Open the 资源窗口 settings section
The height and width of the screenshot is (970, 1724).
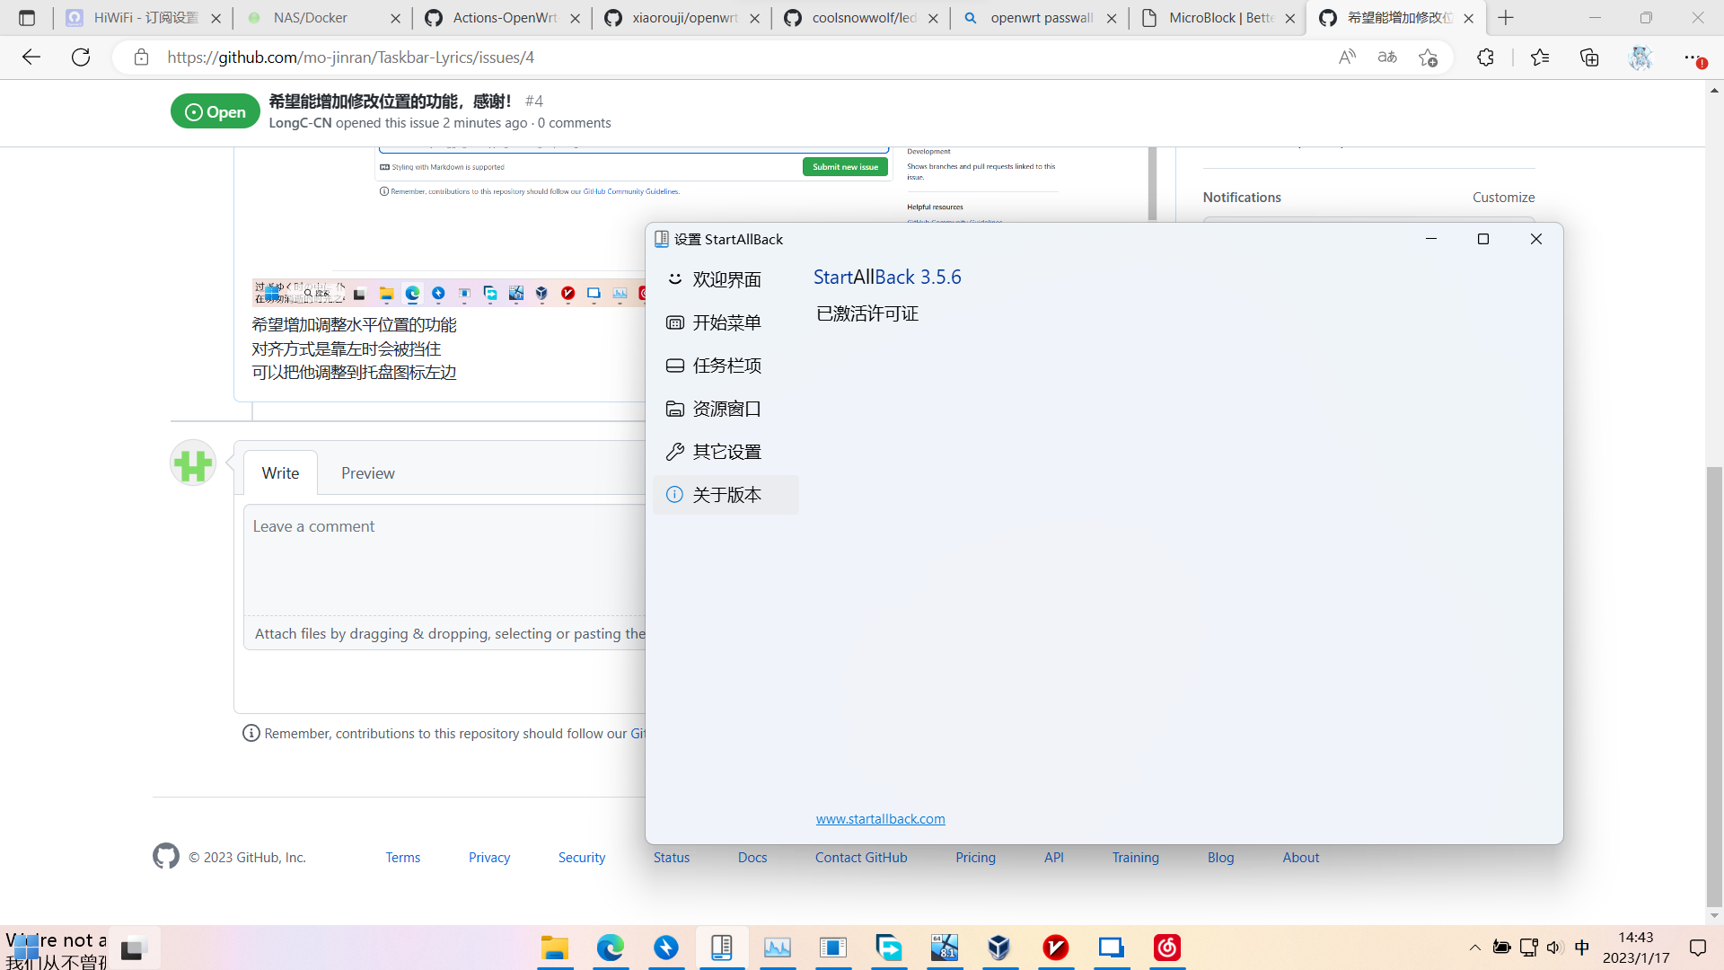[726, 409]
